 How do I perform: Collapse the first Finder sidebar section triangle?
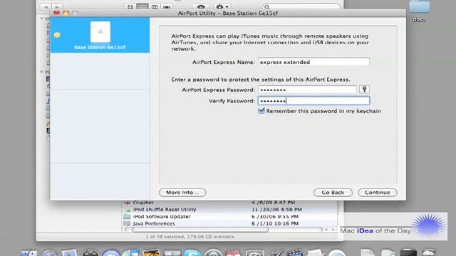(x=41, y=18)
